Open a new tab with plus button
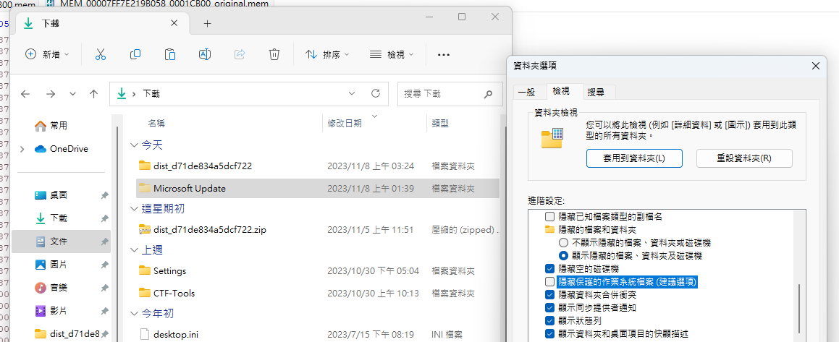Image resolution: width=839 pixels, height=342 pixels. coord(208,24)
